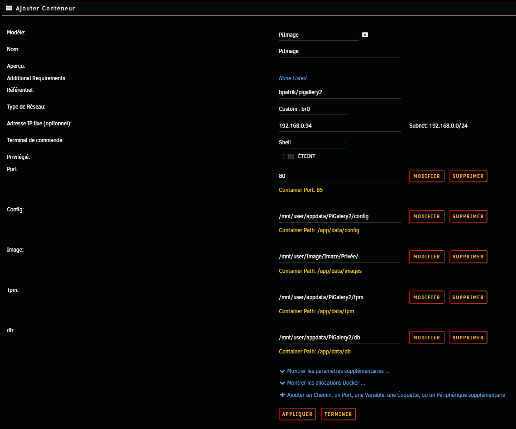516x429 pixels.
Task: Click APPLIQUER to create the container
Action: tap(297, 414)
